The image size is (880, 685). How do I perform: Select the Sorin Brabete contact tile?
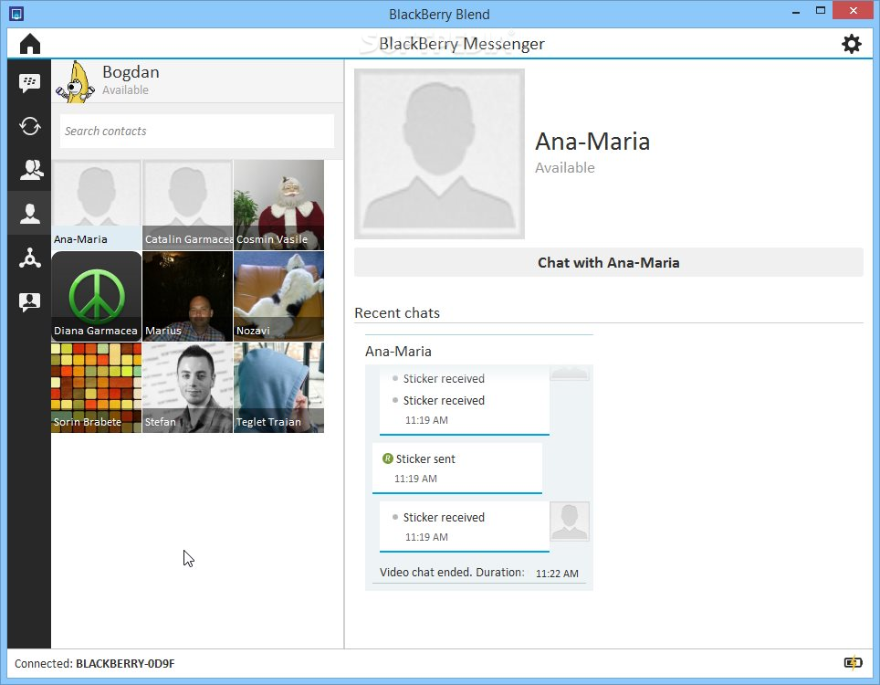coord(96,387)
